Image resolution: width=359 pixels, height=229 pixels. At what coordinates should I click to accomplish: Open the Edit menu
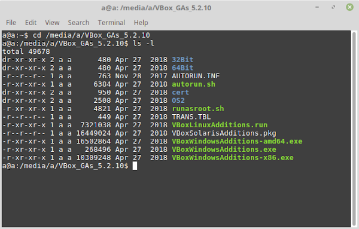[31, 23]
